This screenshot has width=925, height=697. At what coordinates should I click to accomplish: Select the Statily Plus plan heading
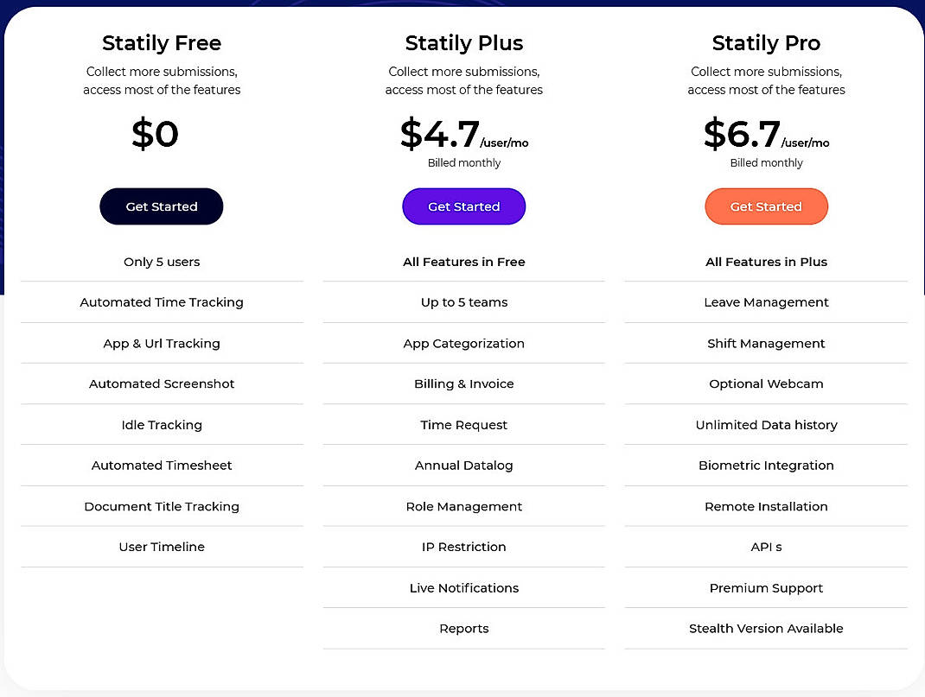pos(463,42)
